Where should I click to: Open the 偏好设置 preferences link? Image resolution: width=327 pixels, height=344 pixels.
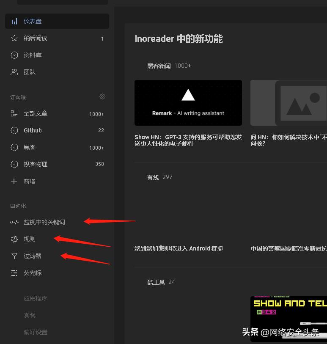(x=36, y=332)
